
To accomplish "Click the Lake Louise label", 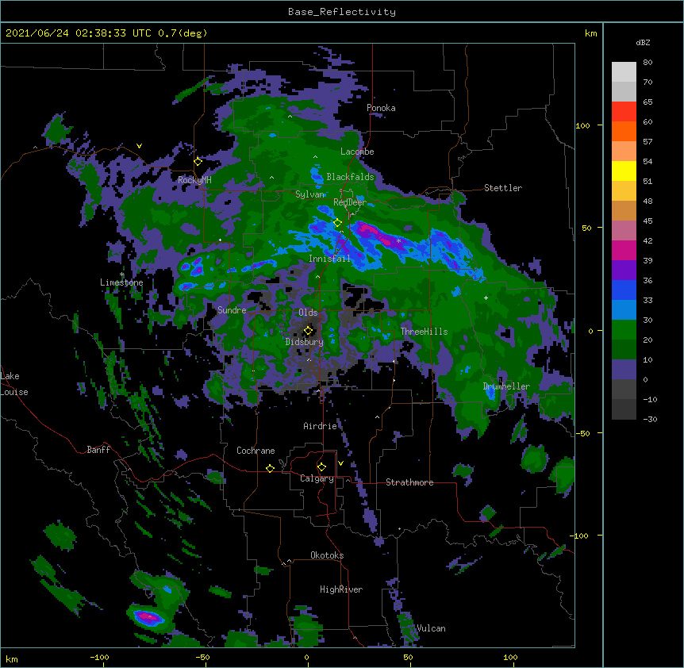I will (x=14, y=384).
